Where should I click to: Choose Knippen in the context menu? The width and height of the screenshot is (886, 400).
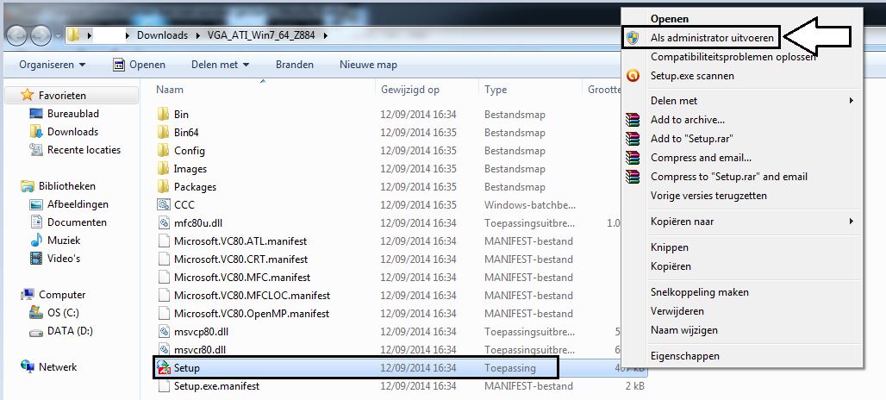pos(669,247)
